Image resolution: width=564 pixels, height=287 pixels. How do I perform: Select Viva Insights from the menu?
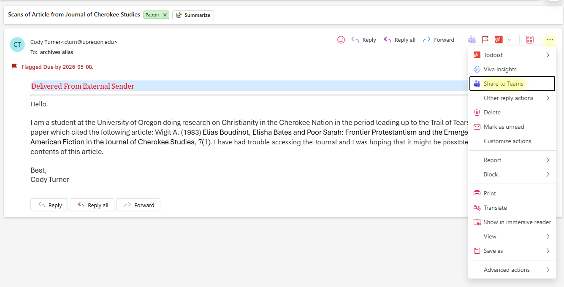tap(512, 69)
